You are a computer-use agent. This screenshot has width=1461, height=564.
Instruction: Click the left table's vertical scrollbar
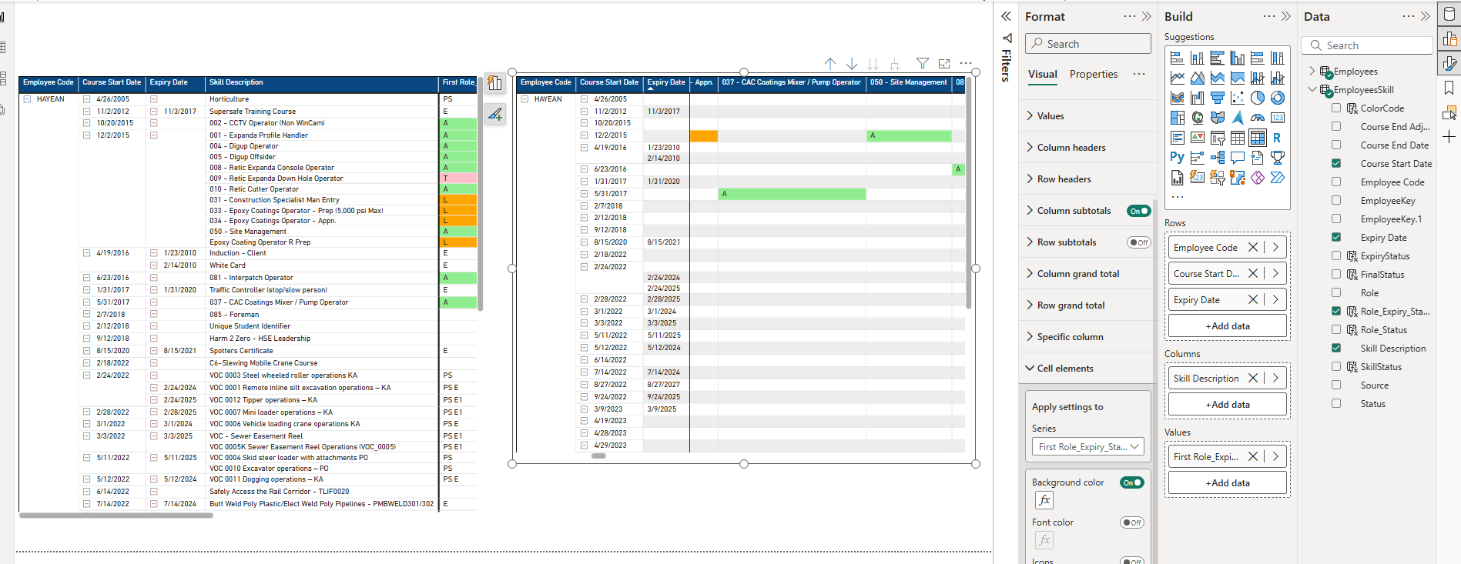[480, 193]
